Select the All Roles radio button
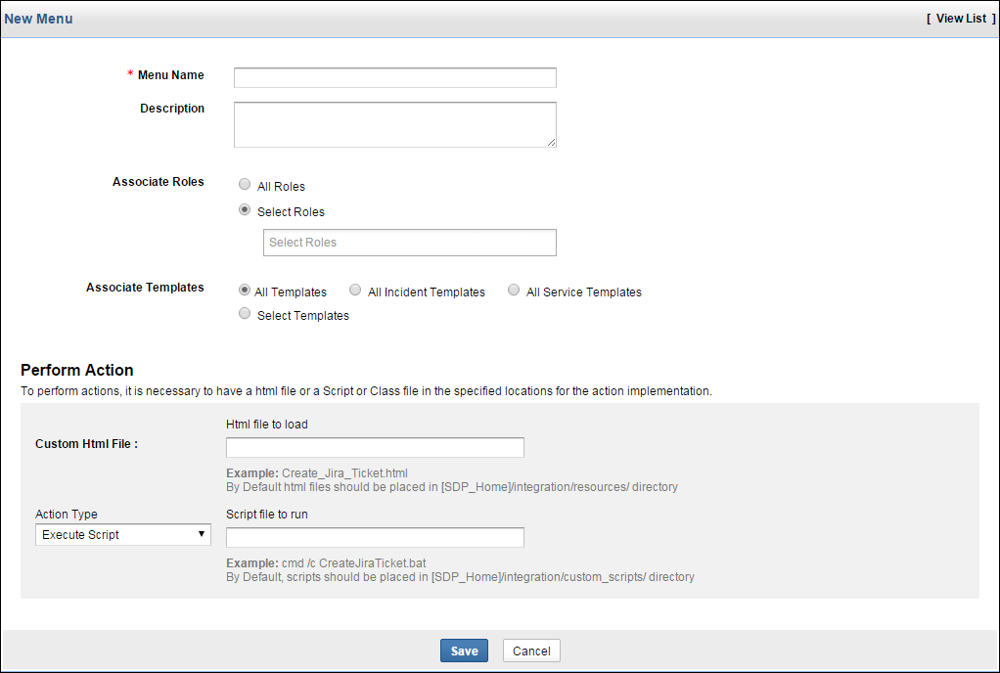This screenshot has height=673, width=1000. coord(245,185)
